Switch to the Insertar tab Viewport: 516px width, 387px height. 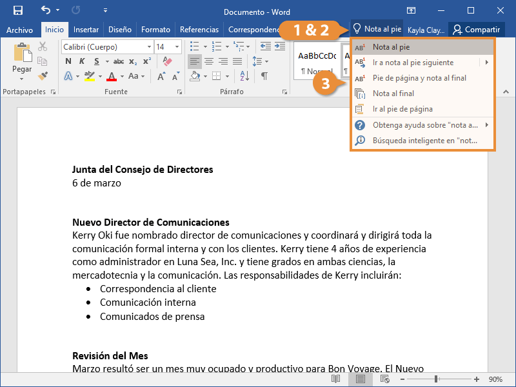coord(86,30)
